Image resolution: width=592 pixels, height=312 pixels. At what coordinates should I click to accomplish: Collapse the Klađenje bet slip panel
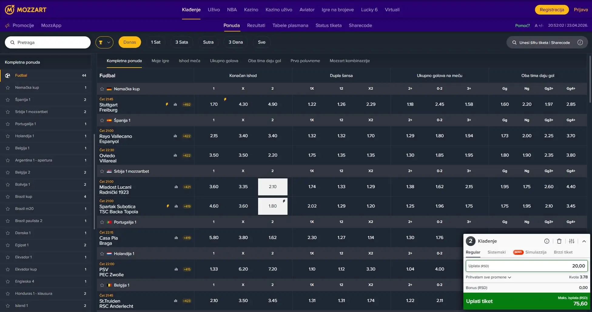pos(584,241)
